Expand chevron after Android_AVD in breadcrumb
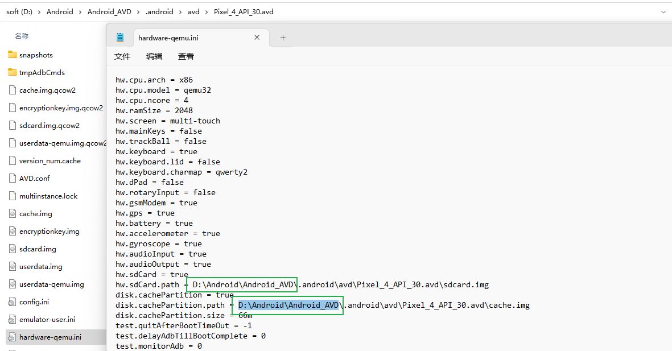The image size is (672, 351). pos(138,11)
